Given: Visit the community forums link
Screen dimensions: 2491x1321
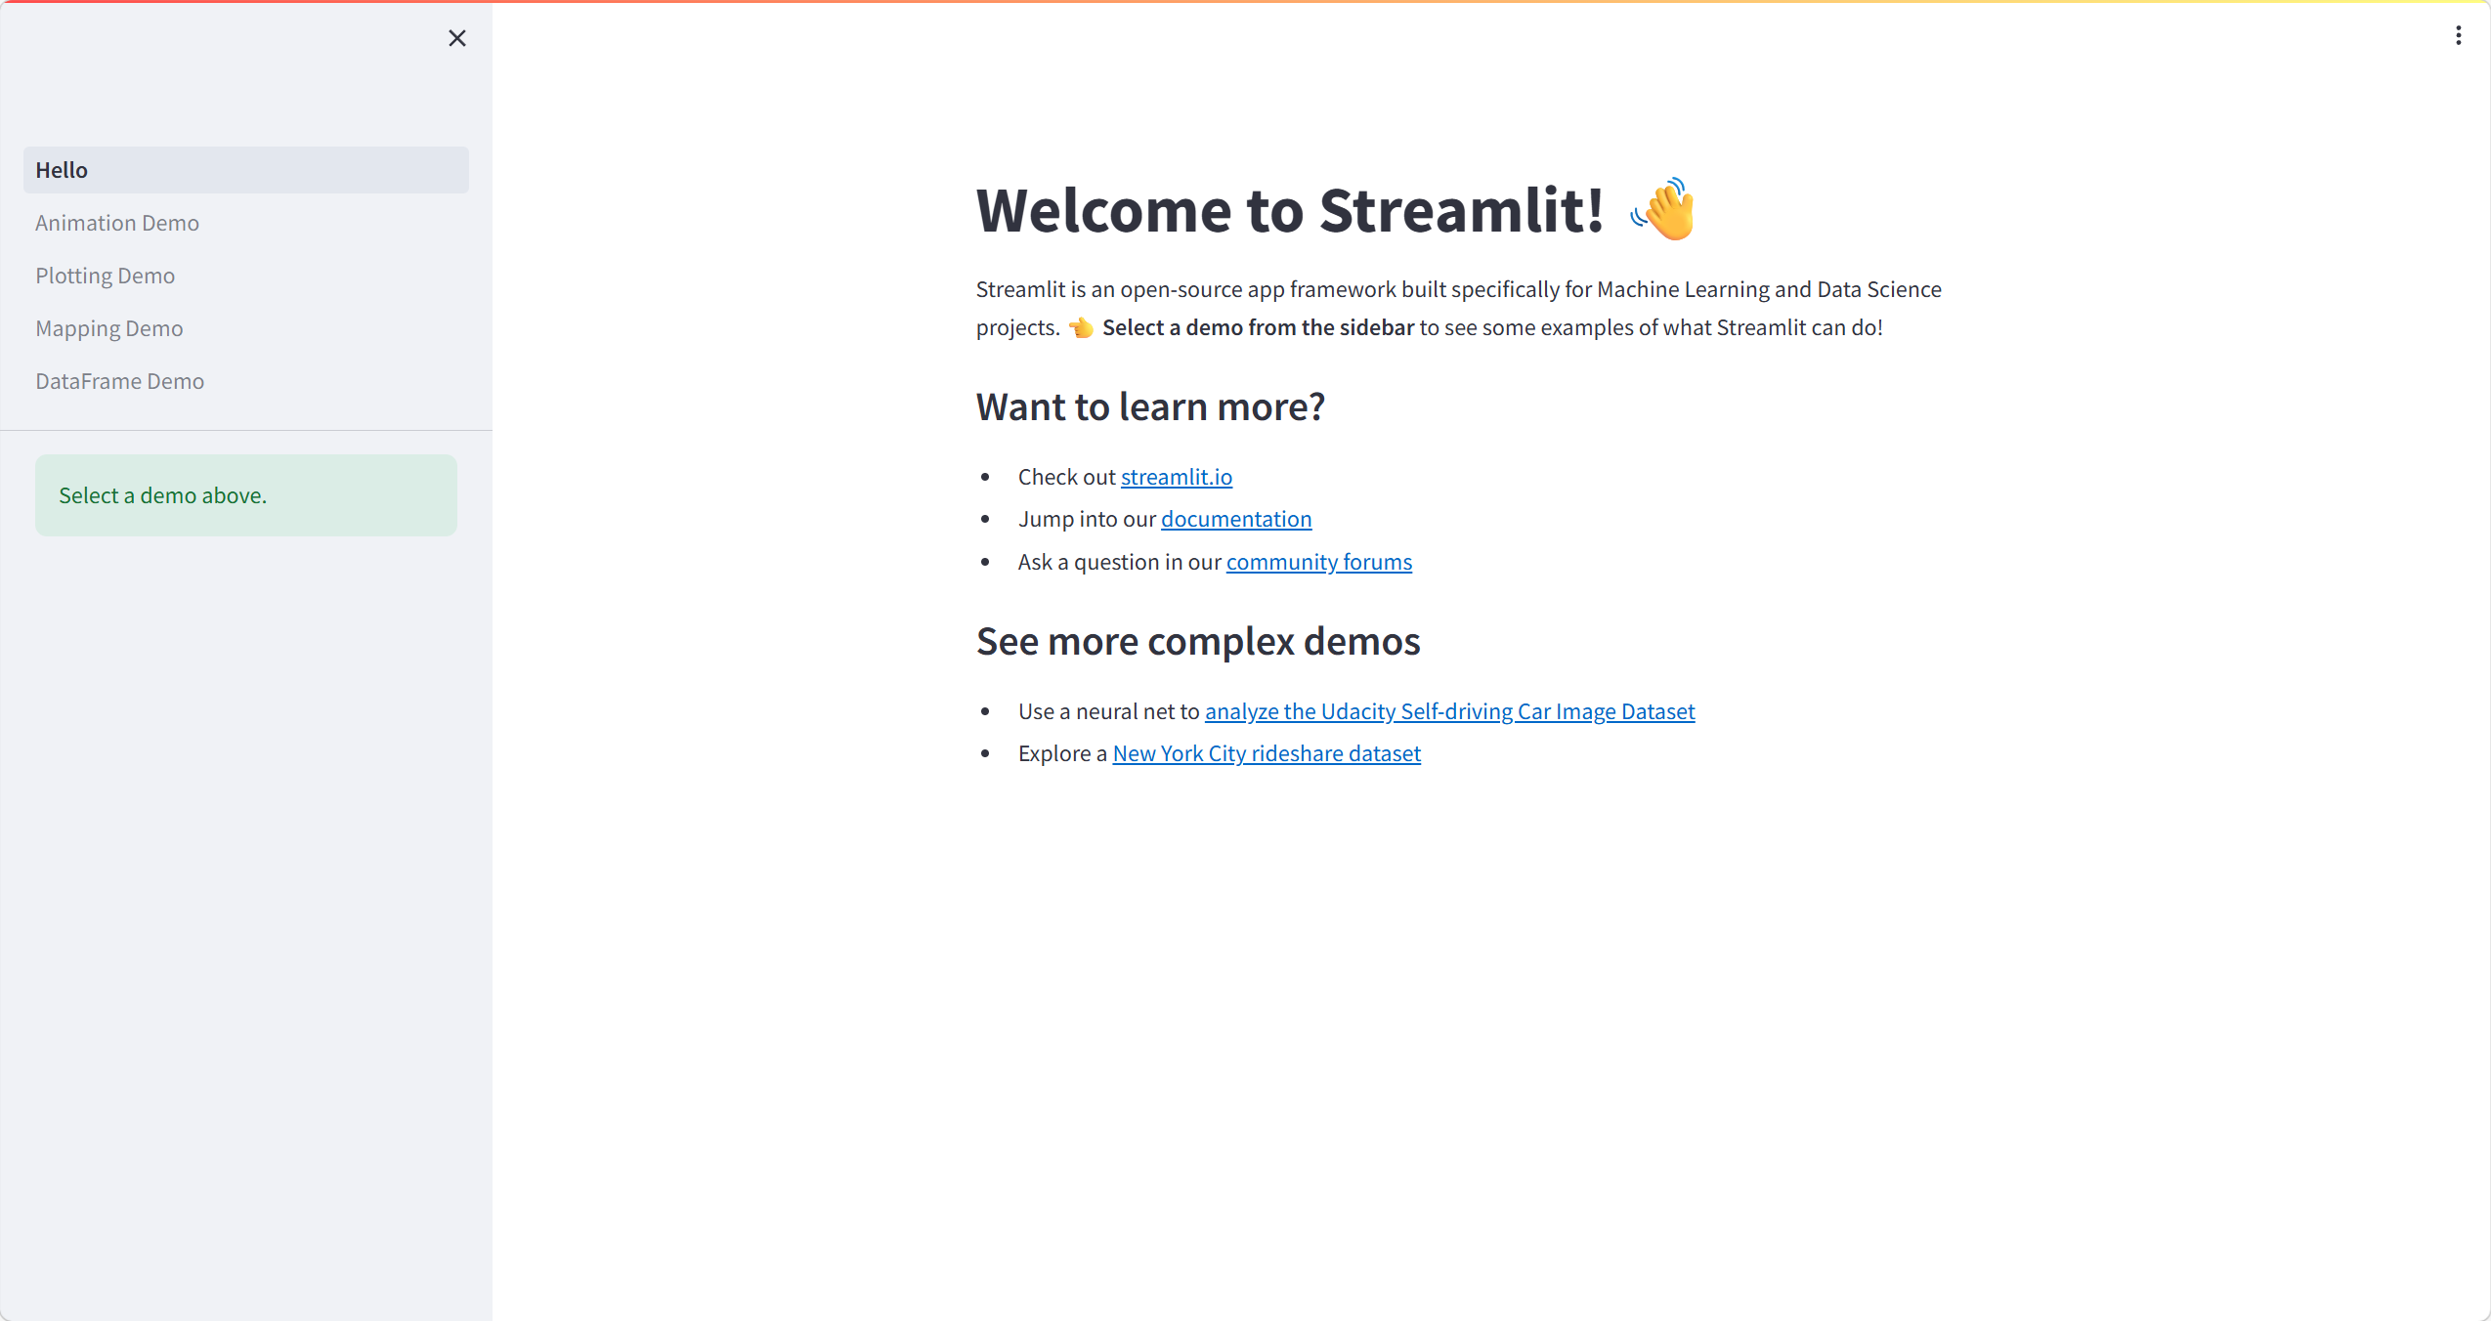Looking at the screenshot, I should tap(1318, 562).
